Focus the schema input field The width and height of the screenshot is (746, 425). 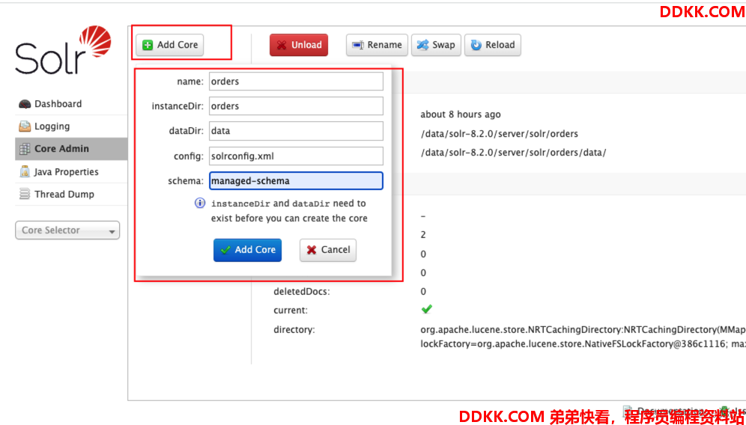coord(296,180)
